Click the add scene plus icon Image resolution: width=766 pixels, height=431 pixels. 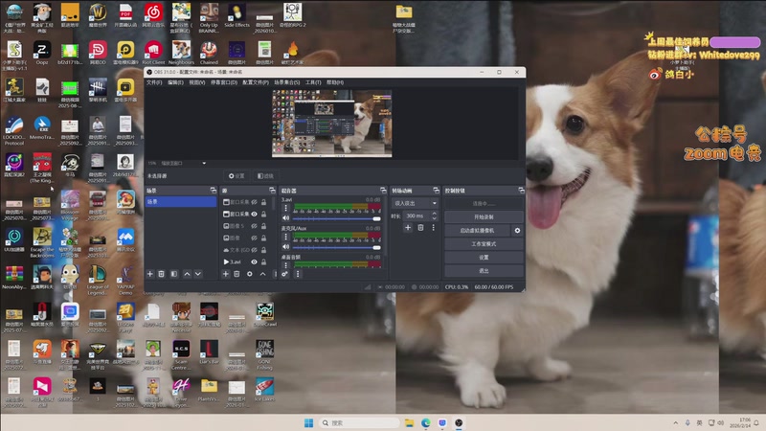coord(150,274)
